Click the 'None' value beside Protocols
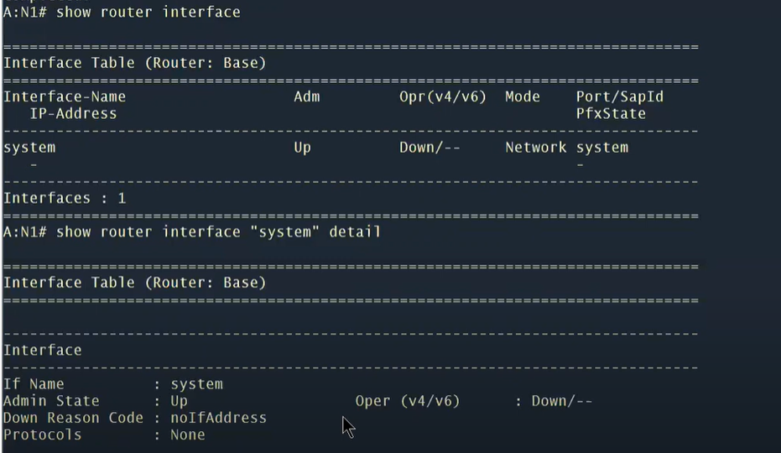This screenshot has width=781, height=453. click(188, 435)
